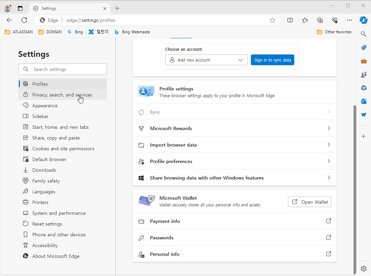The image size is (371, 276).
Task: Select Privacy, search, and services menu item
Action: coord(62,95)
